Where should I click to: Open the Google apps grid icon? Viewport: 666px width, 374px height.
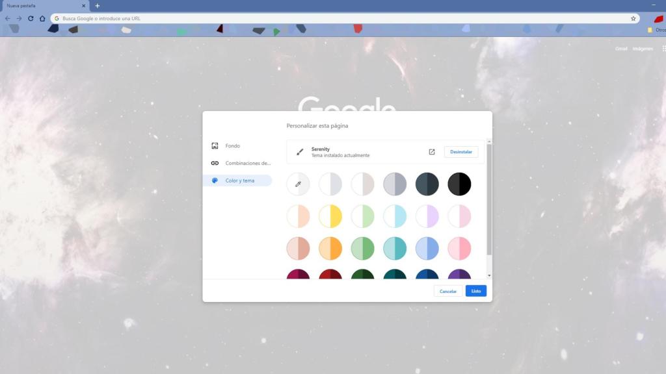[x=663, y=49]
